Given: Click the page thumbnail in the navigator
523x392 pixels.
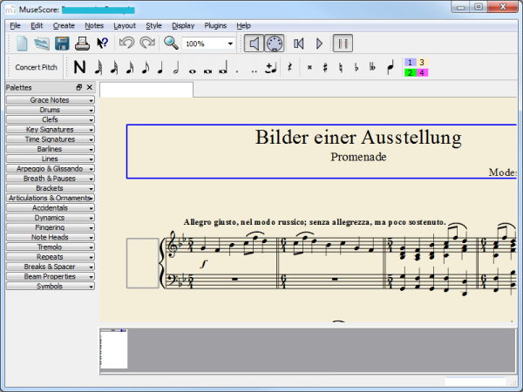Looking at the screenshot, I should point(113,348).
